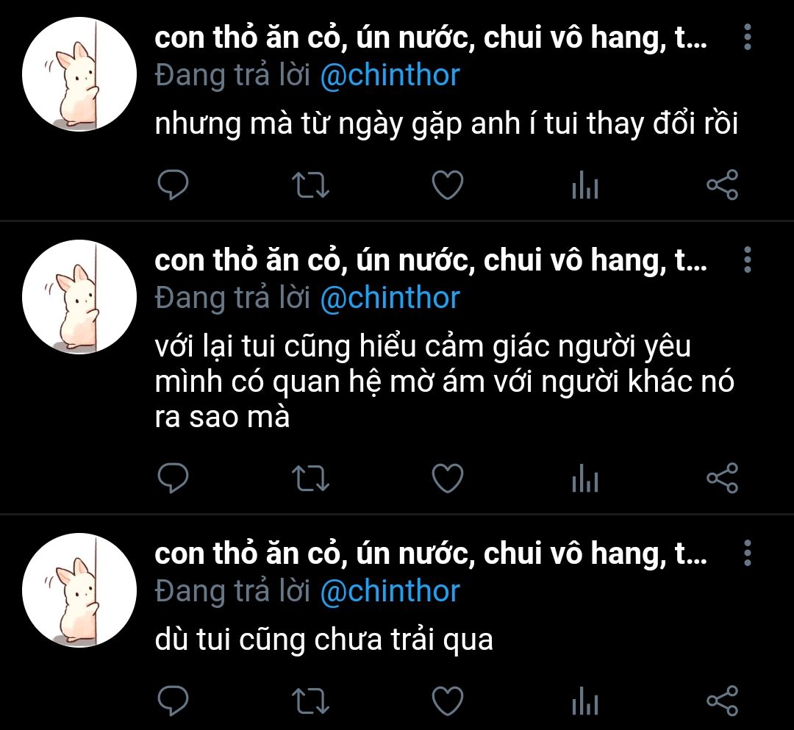Open three-dot menu on the middle tweet

[748, 260]
